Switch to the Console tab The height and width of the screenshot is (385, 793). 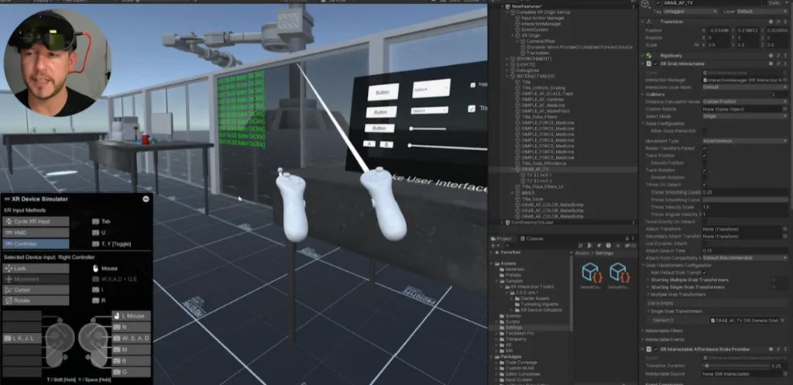click(532, 239)
